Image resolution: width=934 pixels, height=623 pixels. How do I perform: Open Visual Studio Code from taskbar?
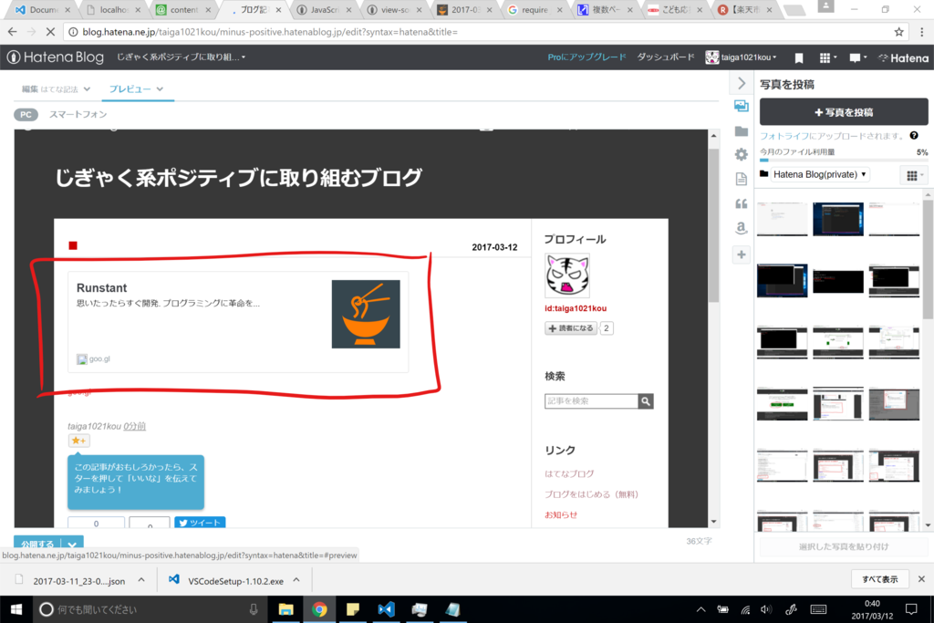pyautogui.click(x=386, y=609)
